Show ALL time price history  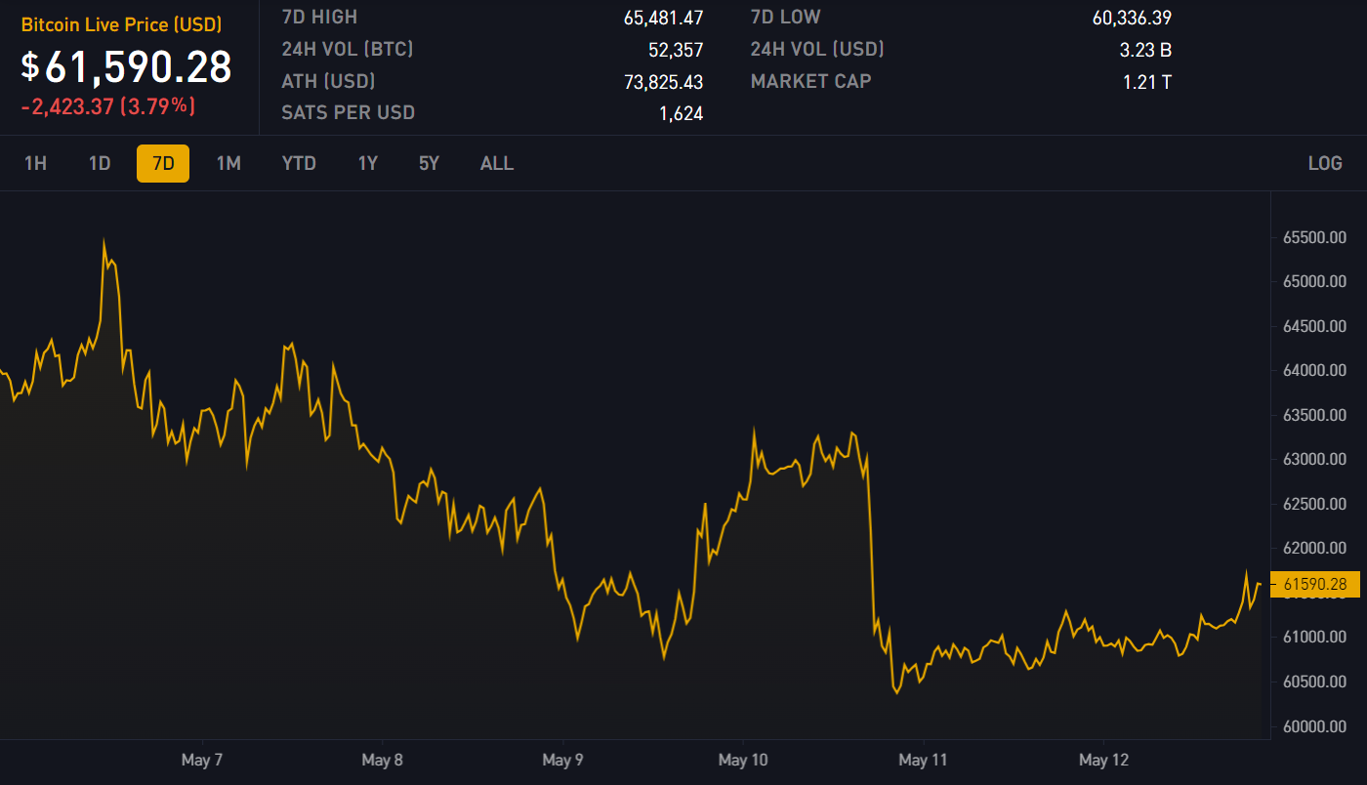point(496,163)
